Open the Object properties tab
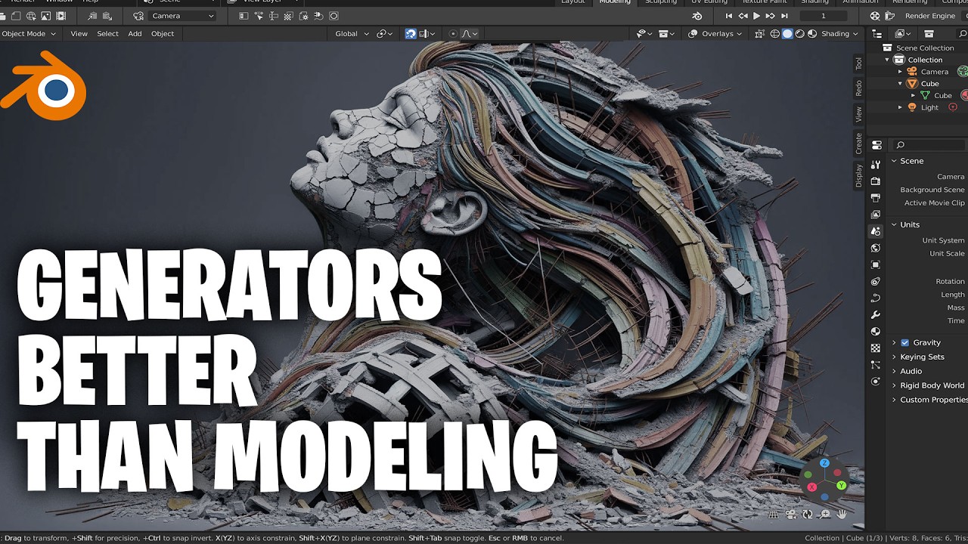This screenshot has height=544, width=968. pos(876,264)
